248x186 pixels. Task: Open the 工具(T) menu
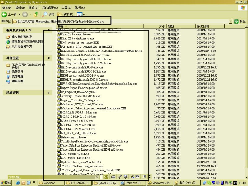pyautogui.click(x=66, y=7)
